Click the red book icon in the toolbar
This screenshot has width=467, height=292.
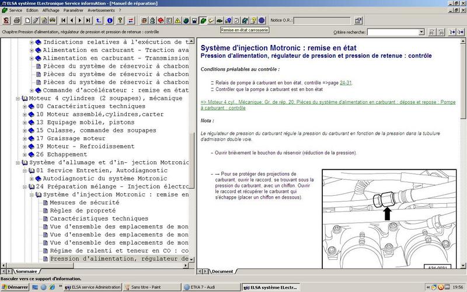tap(161, 20)
